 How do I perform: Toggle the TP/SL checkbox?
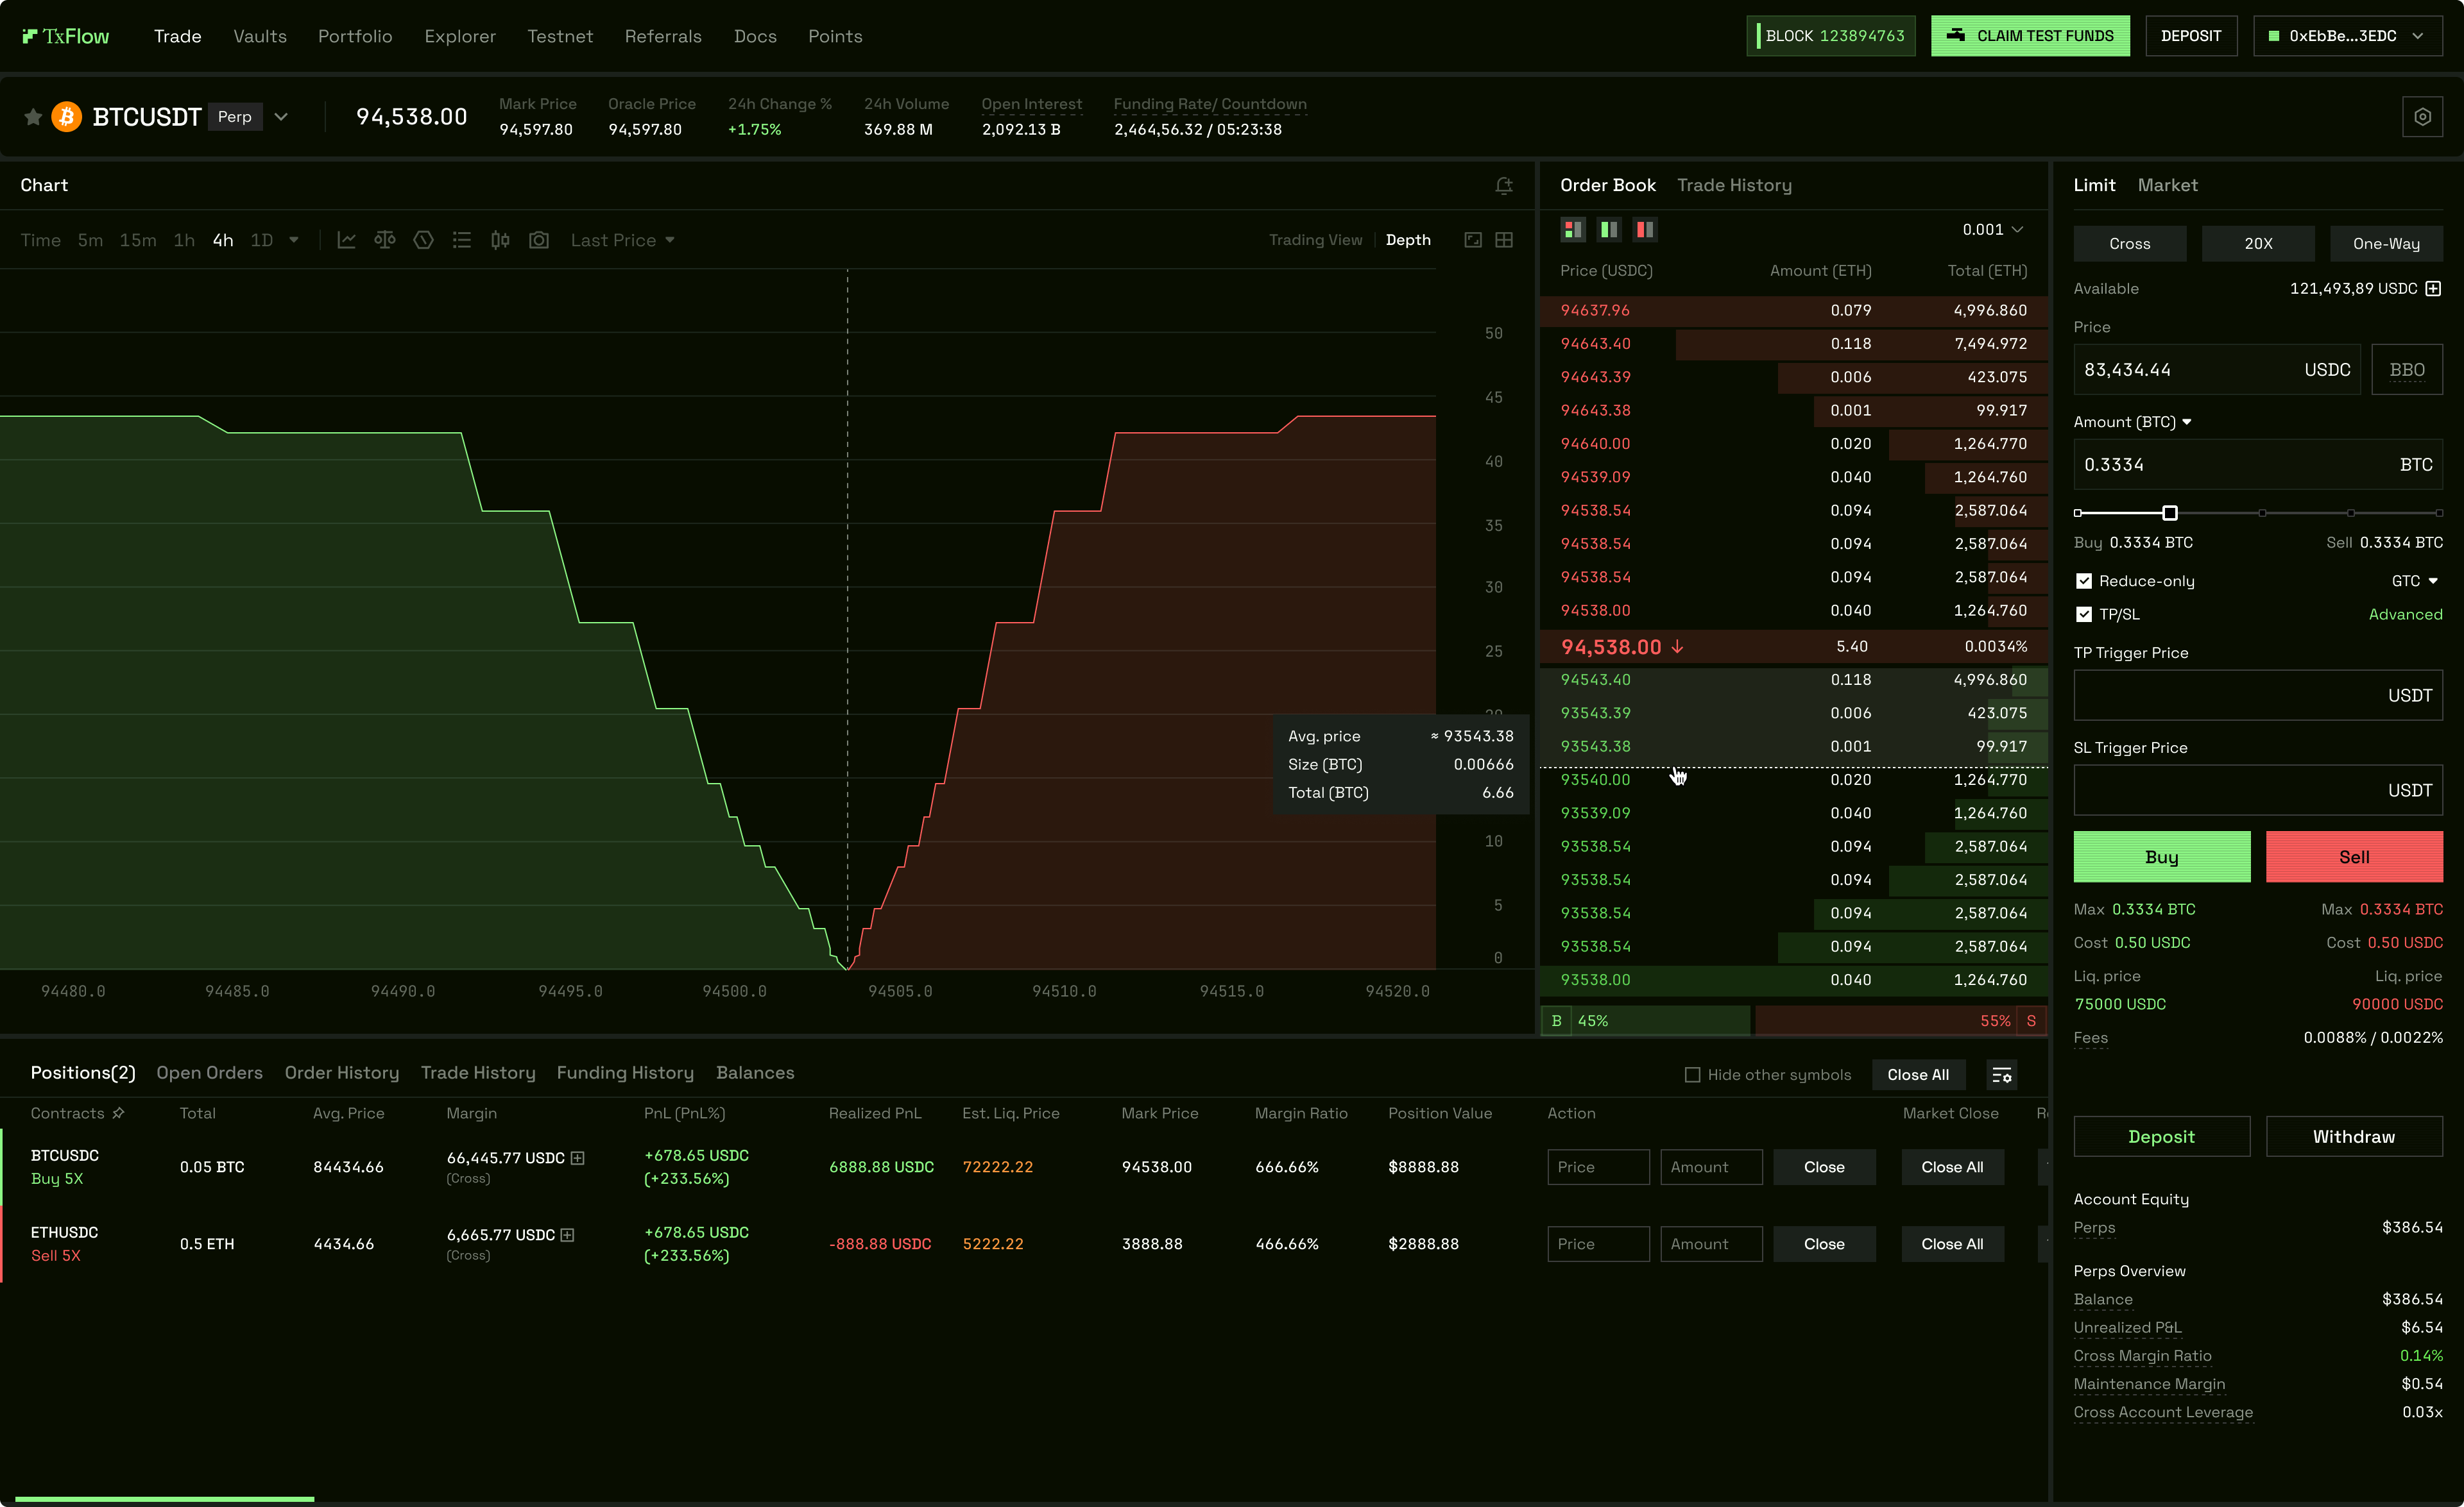2085,614
